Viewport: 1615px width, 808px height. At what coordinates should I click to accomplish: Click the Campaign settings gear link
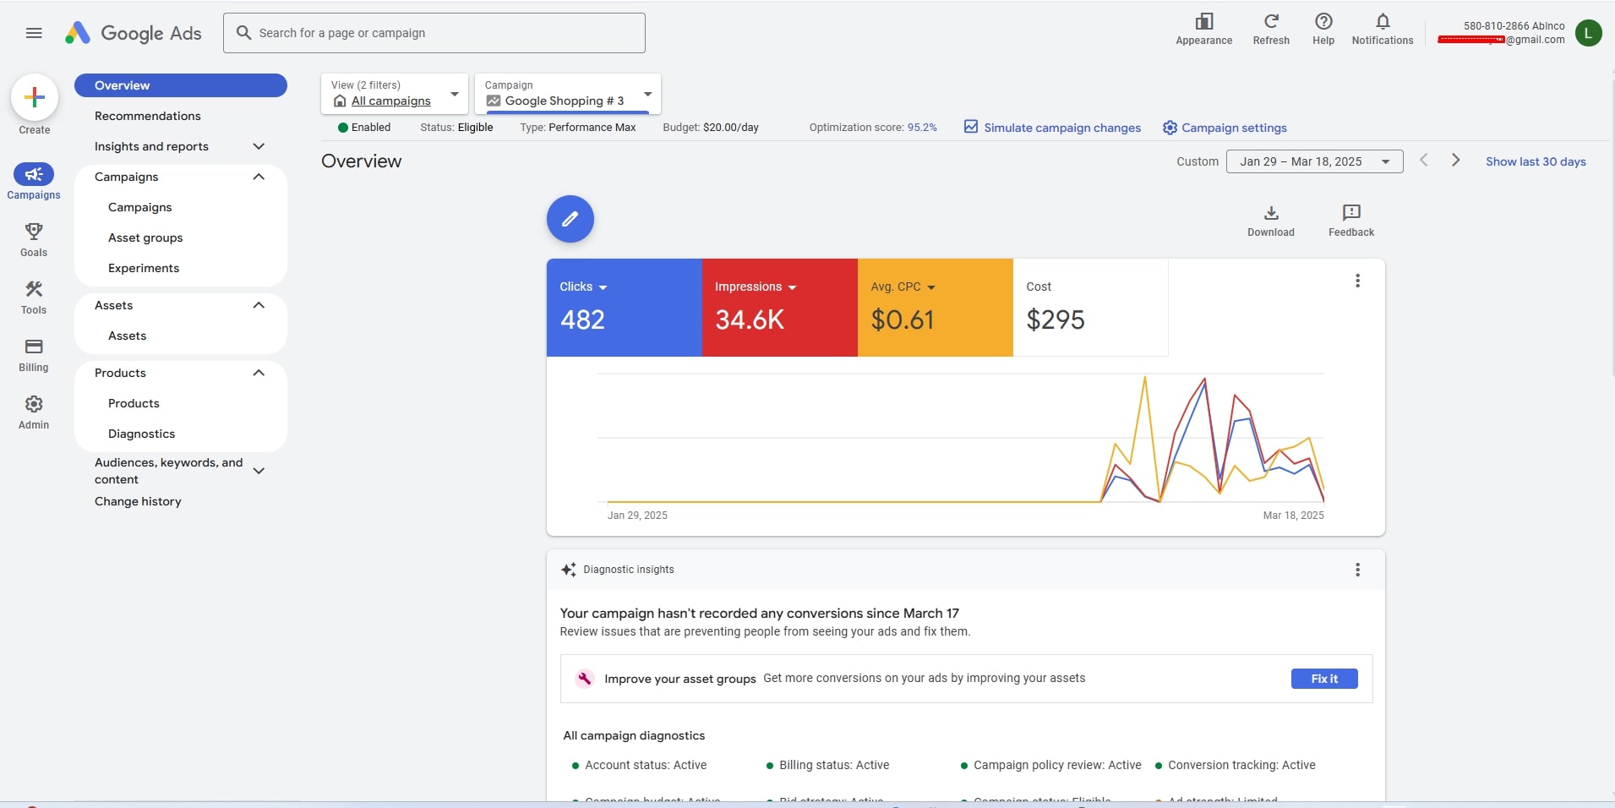click(x=1225, y=128)
